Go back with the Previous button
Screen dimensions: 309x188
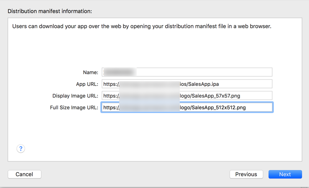pyautogui.click(x=246, y=174)
